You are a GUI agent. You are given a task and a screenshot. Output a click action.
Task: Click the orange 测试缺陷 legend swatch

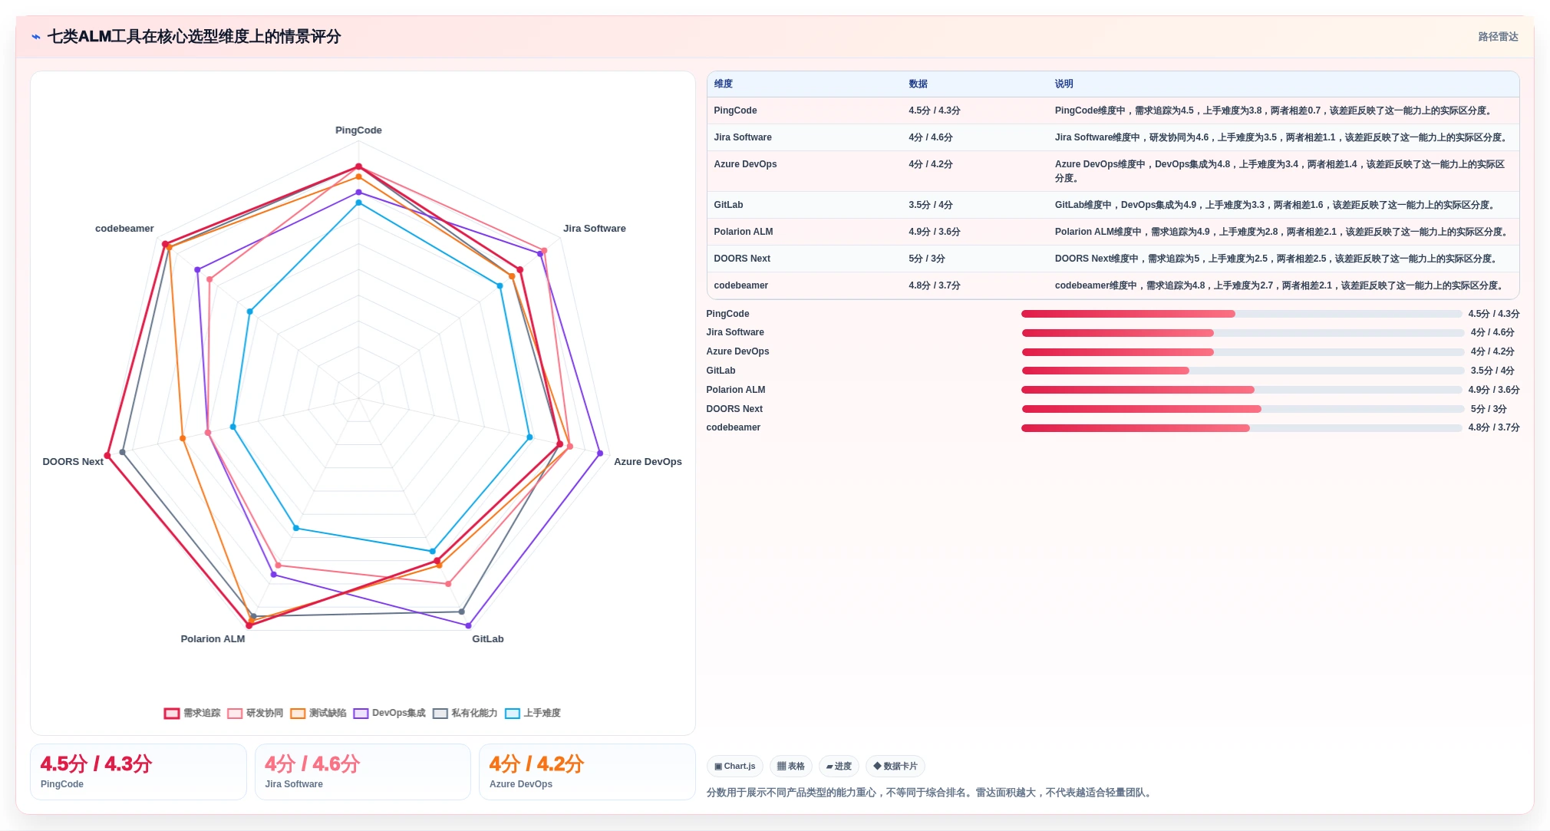[298, 714]
